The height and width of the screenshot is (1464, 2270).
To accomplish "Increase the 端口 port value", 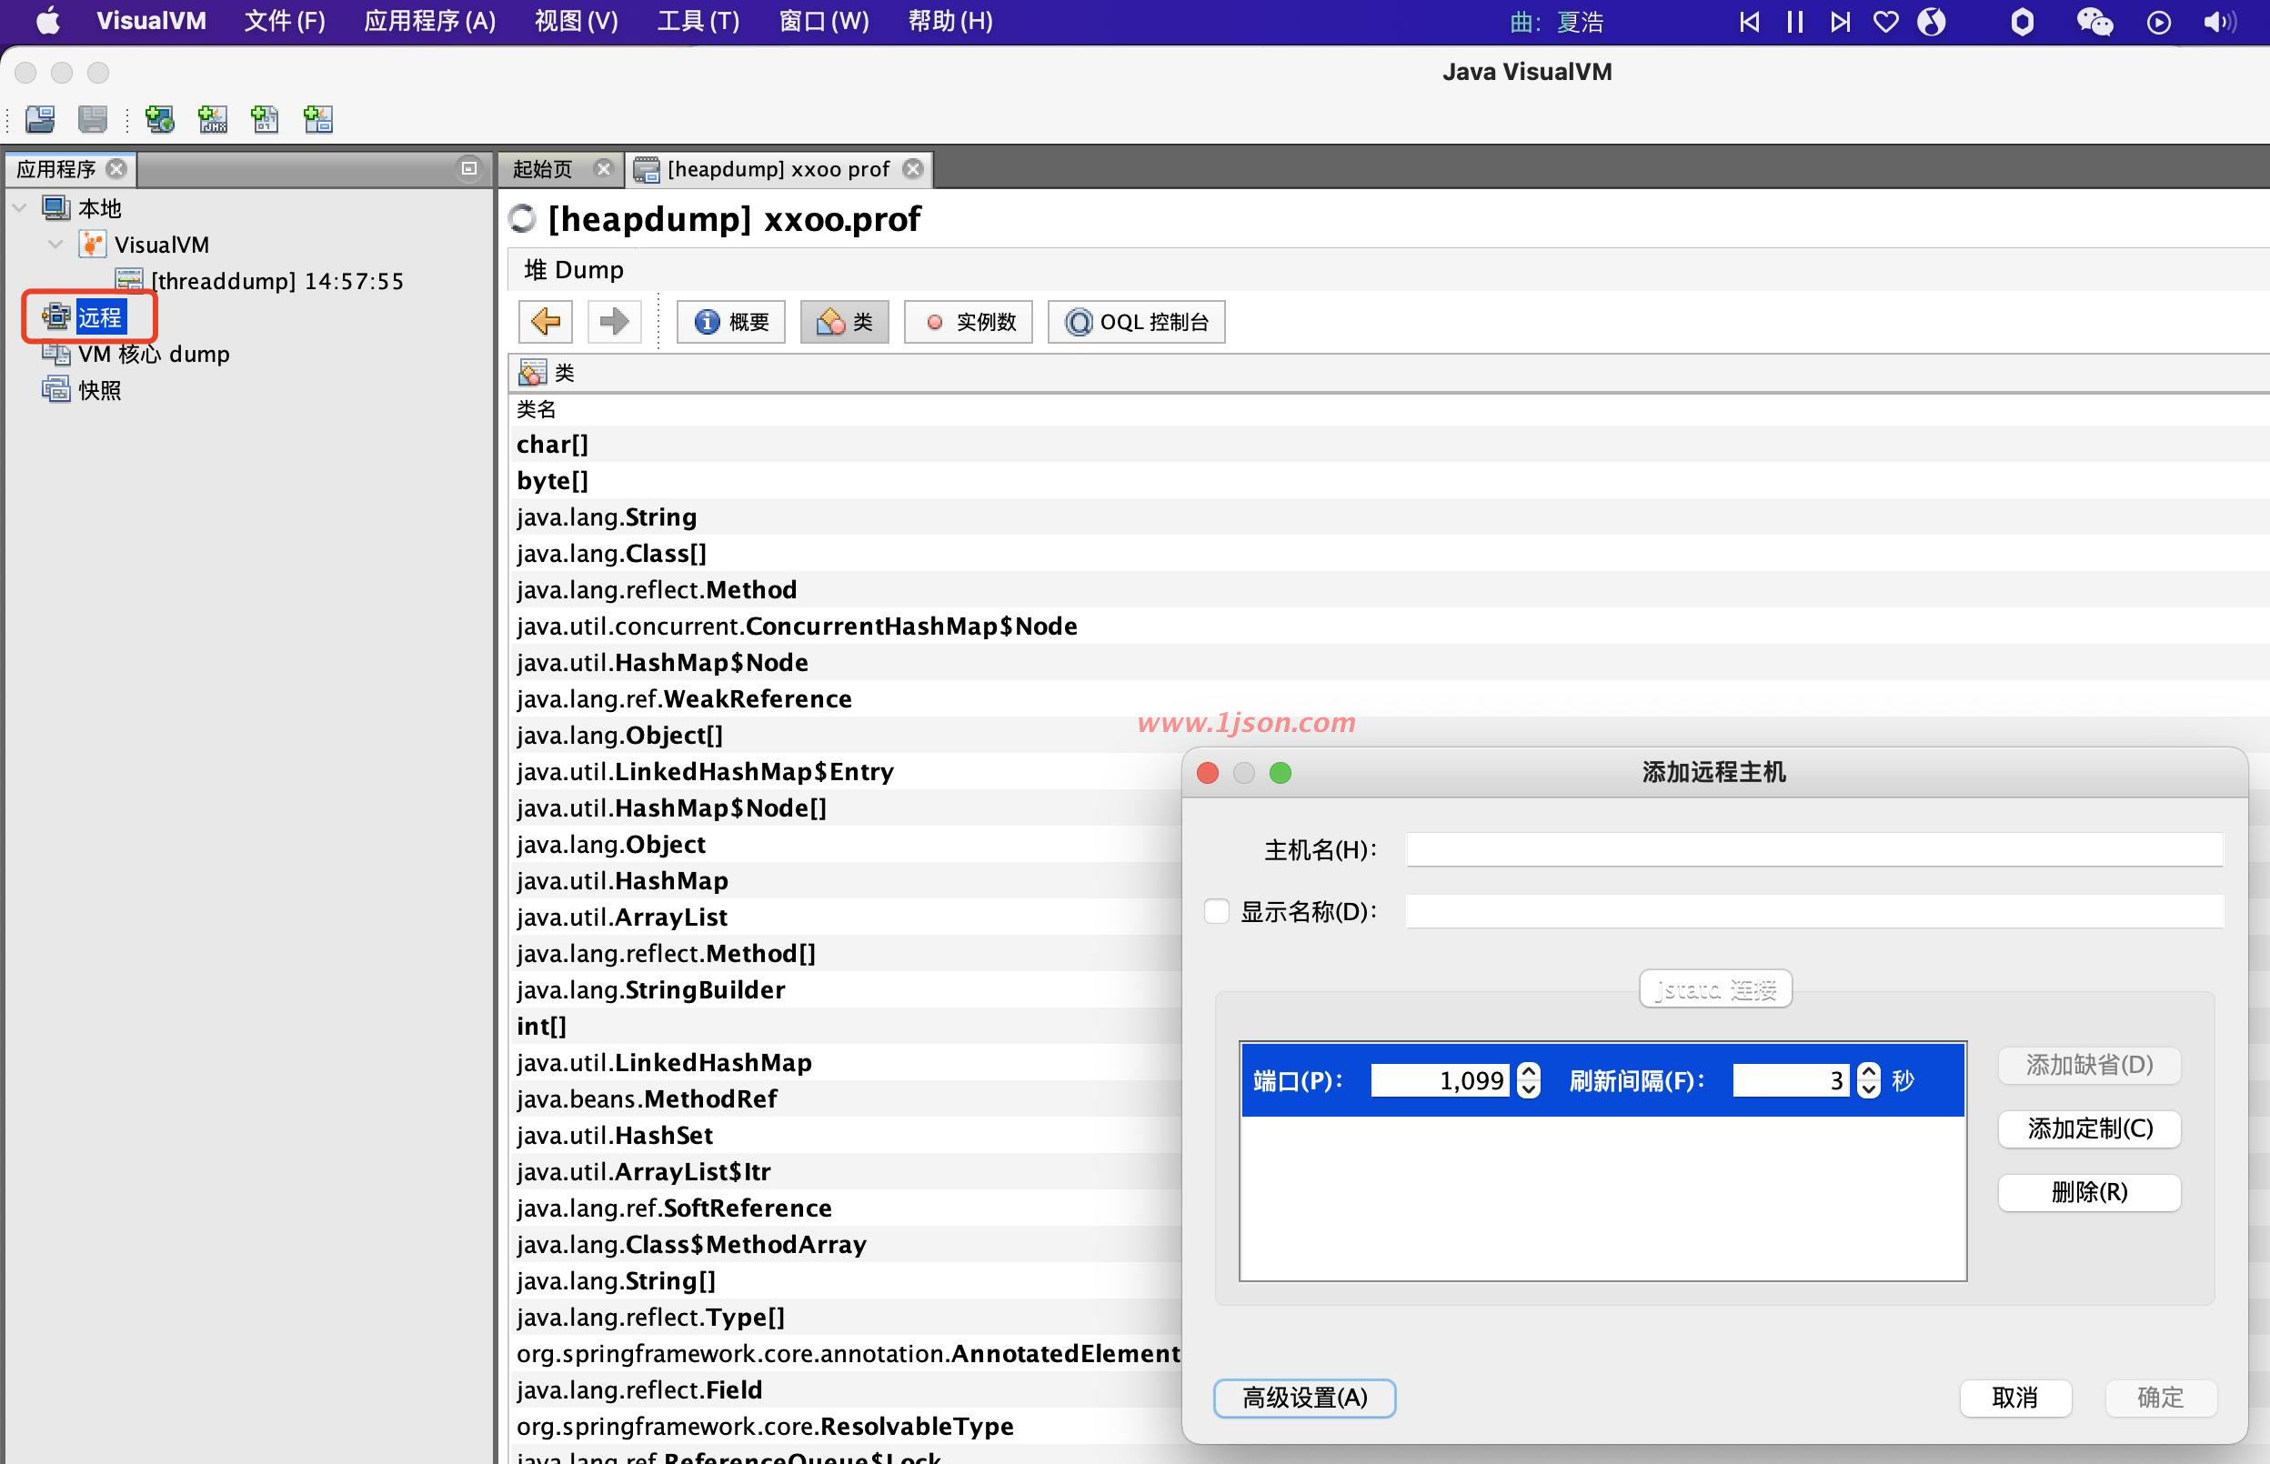I will pyautogui.click(x=1529, y=1070).
